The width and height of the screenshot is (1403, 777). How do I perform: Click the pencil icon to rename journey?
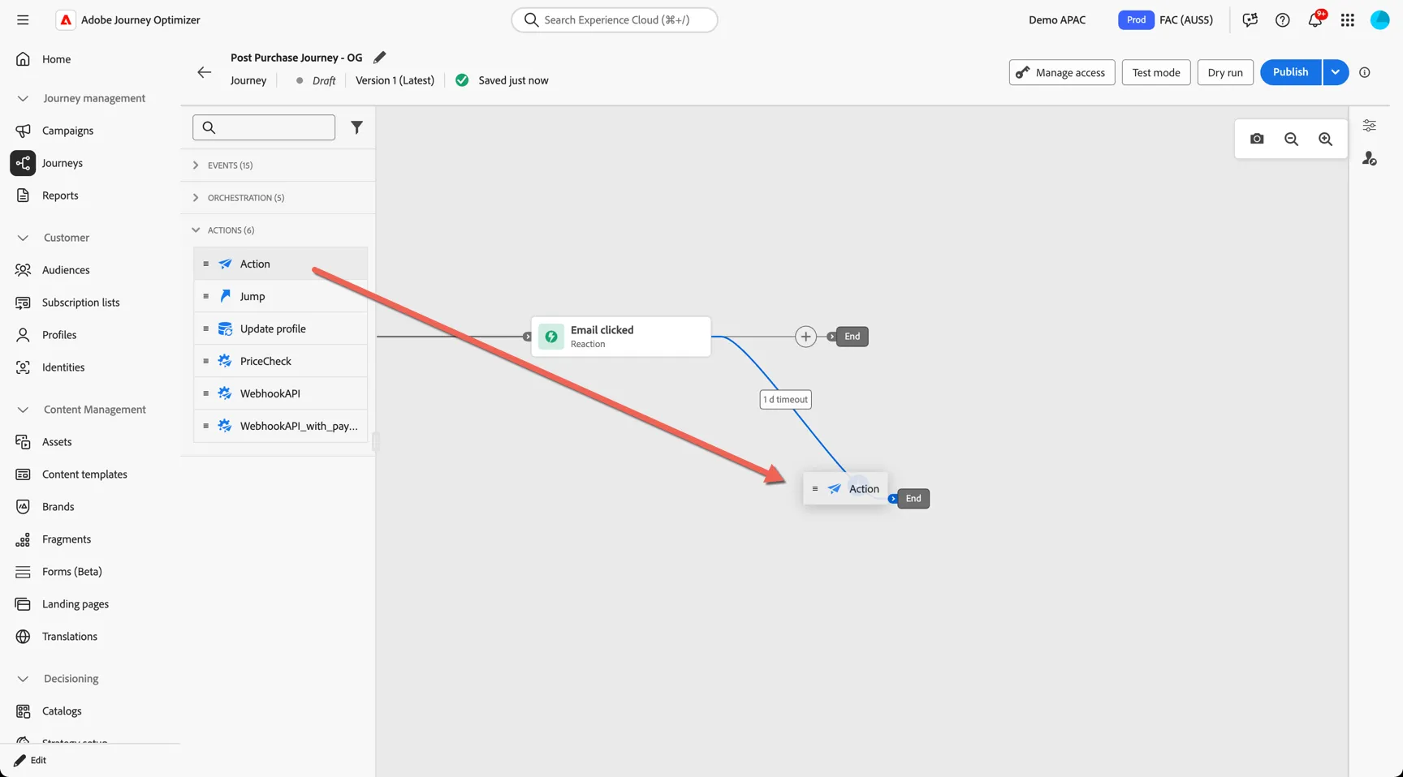(x=379, y=58)
